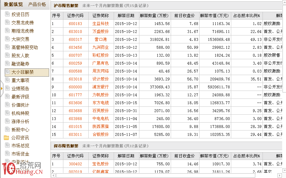Open 股东人数 sidebar entry
Image resolution: width=286 pixels, height=178 pixels.
20,56
